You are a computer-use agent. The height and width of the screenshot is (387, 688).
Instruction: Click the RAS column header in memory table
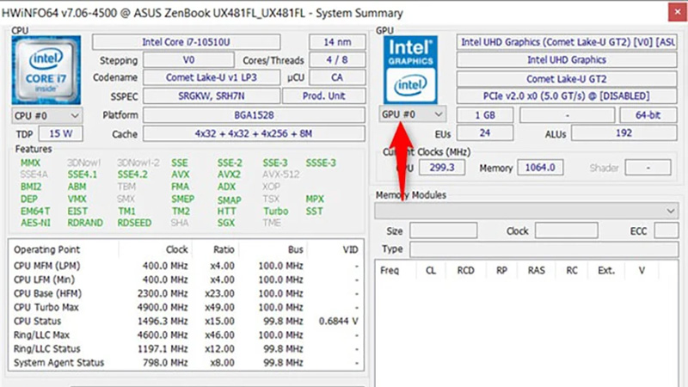click(x=536, y=269)
